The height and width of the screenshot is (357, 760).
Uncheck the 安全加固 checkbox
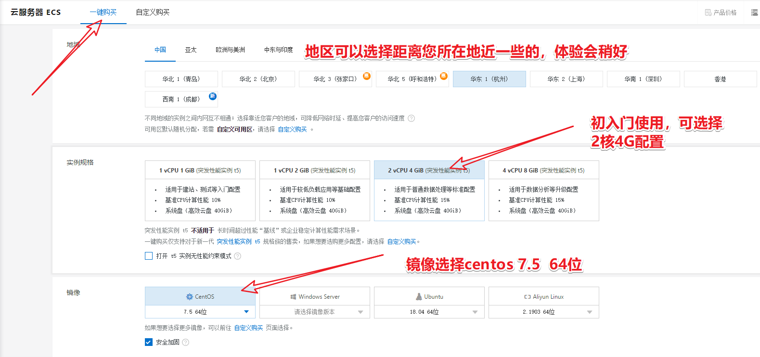click(x=149, y=342)
